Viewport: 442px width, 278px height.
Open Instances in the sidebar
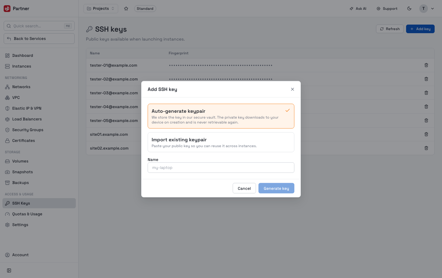tap(39, 66)
